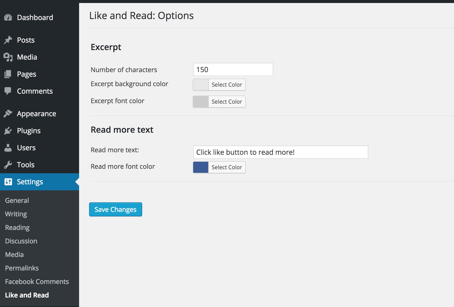Click the 'Number of characters' label
The height and width of the screenshot is (307, 454).
pos(124,70)
